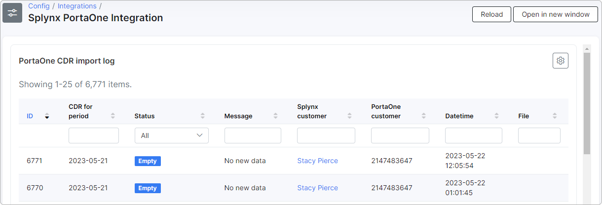Sort by Datetime column arrows
Screen dimensions: 602x205
pyautogui.click(x=497, y=116)
